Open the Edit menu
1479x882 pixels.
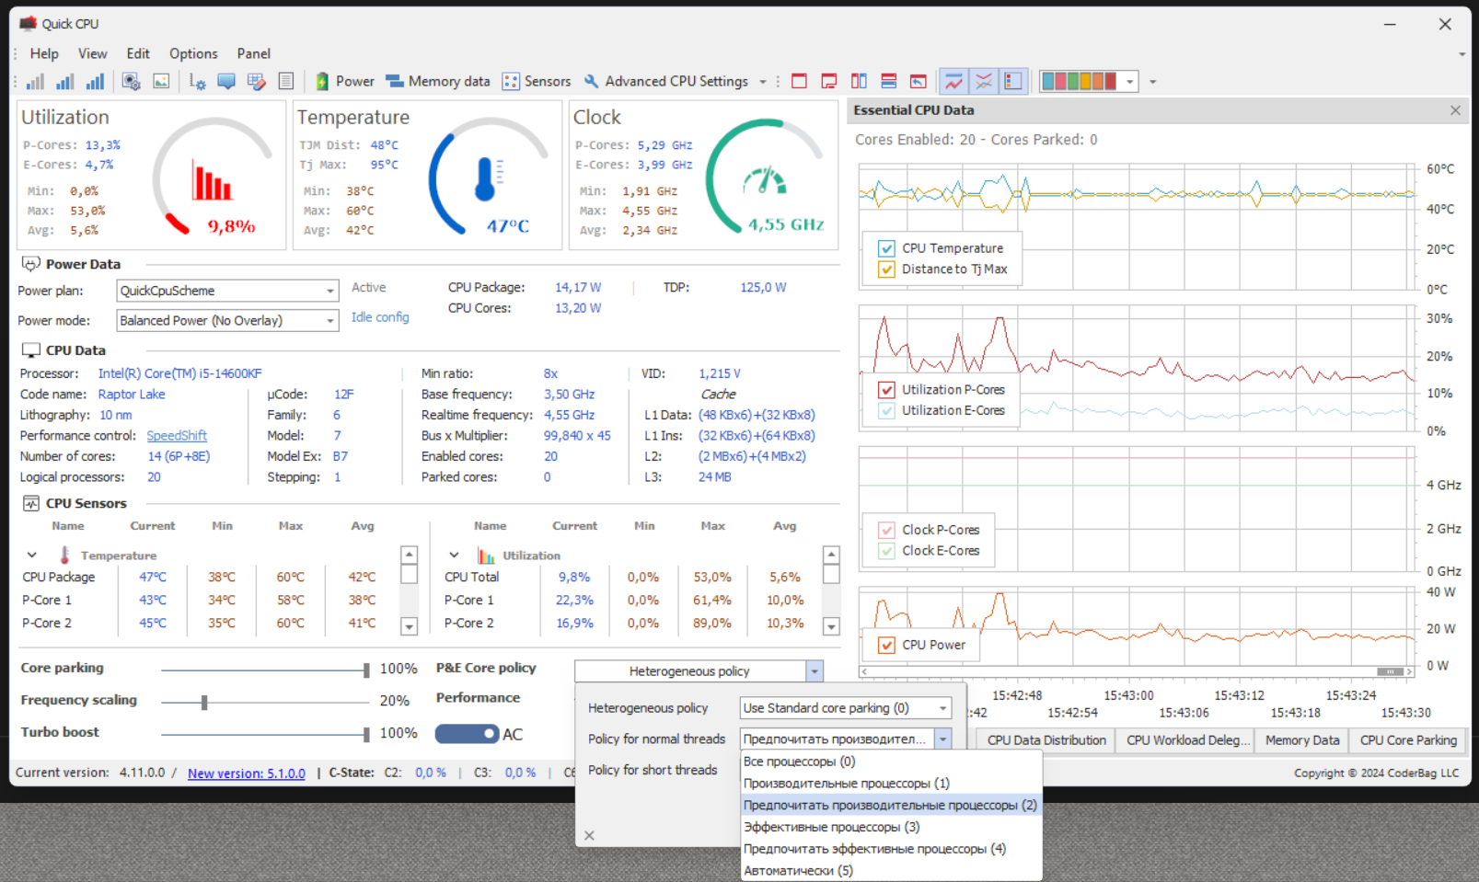(x=138, y=53)
